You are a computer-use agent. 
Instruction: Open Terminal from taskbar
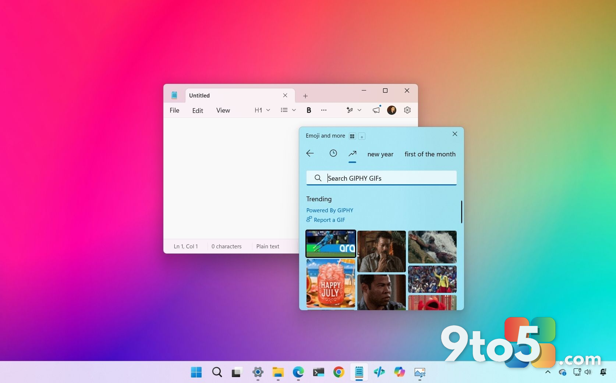pyautogui.click(x=319, y=372)
